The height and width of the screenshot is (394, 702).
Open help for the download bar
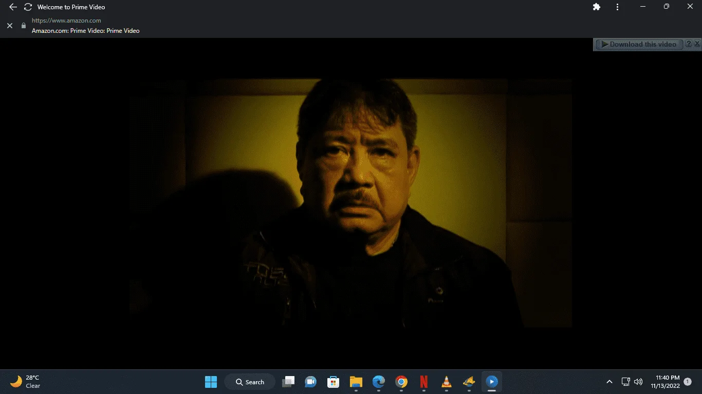689,44
